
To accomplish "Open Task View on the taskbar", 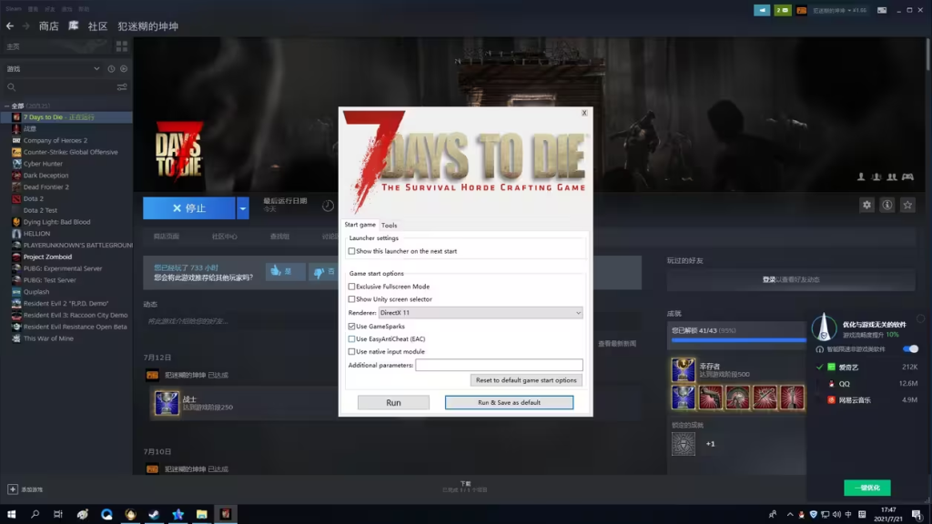I will [x=58, y=514].
